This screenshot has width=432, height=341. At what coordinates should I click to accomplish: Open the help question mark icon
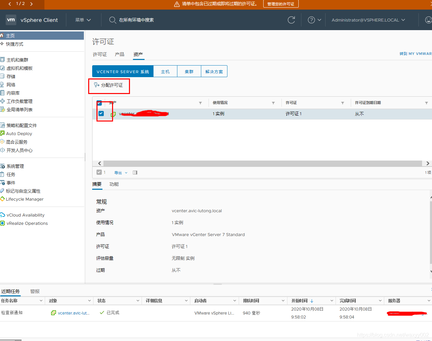coord(311,20)
